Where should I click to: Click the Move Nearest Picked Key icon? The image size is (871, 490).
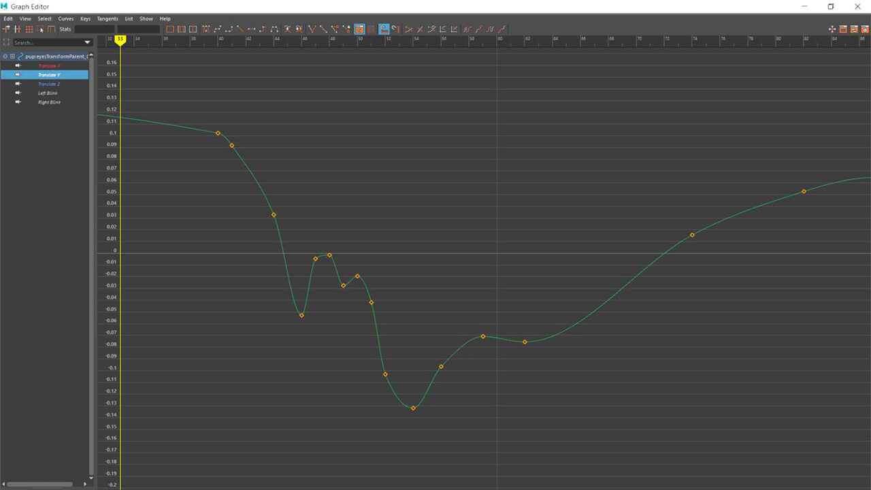[x=7, y=29]
